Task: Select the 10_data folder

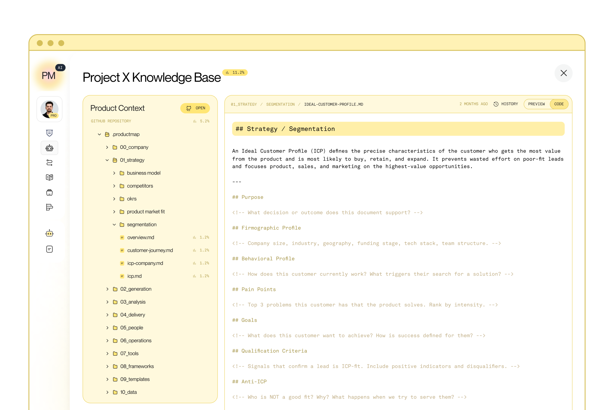Action: [x=128, y=392]
